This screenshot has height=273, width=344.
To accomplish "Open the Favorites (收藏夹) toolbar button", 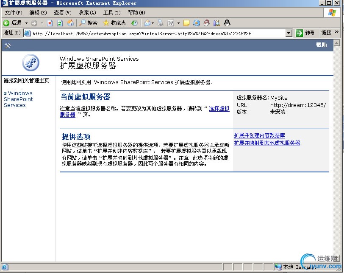I will click(114, 23).
